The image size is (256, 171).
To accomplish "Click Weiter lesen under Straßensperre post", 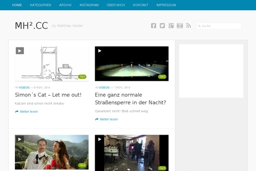I will pos(106,119).
